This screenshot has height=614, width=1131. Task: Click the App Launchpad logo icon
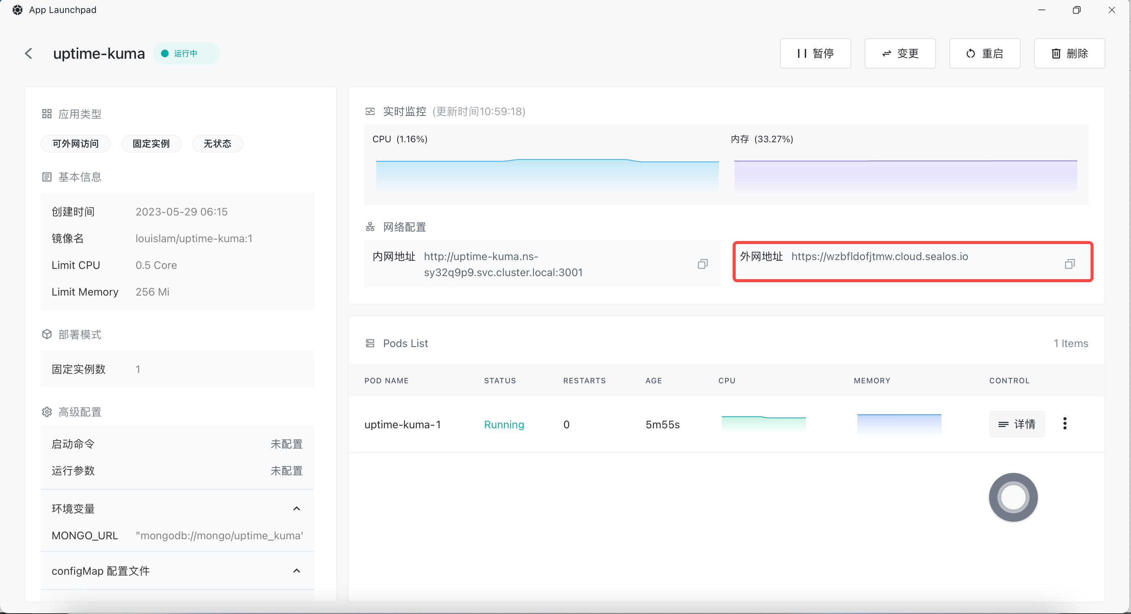(18, 10)
